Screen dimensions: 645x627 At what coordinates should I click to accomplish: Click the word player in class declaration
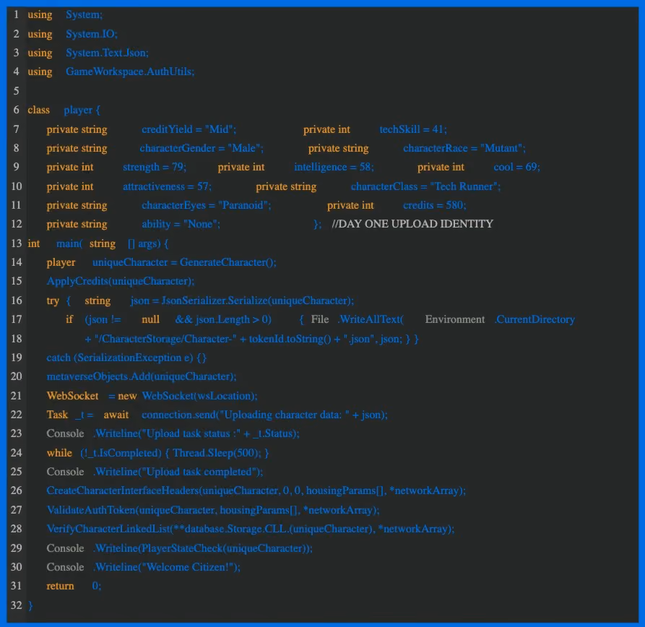[x=78, y=111]
